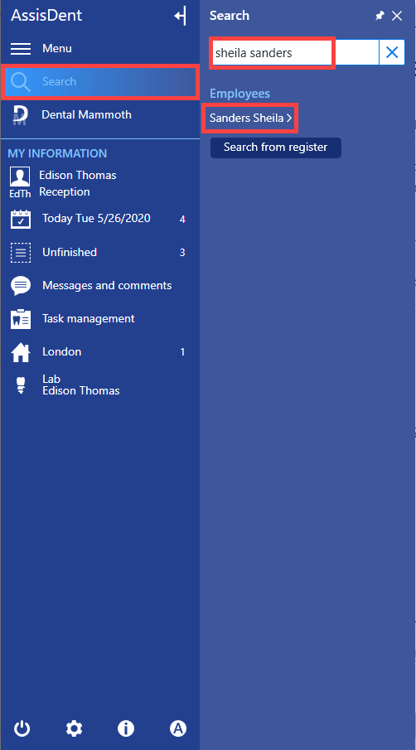Pin the Search panel
The height and width of the screenshot is (750, 416).
[x=380, y=16]
